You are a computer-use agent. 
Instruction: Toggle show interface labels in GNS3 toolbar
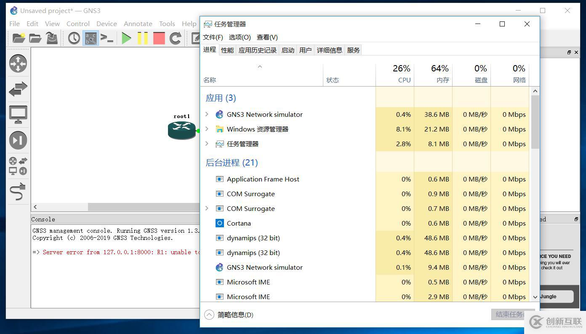tap(91, 38)
